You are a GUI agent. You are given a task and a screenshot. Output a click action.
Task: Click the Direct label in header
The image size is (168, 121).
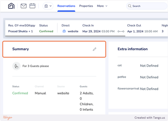pyautogui.click(x=66, y=25)
